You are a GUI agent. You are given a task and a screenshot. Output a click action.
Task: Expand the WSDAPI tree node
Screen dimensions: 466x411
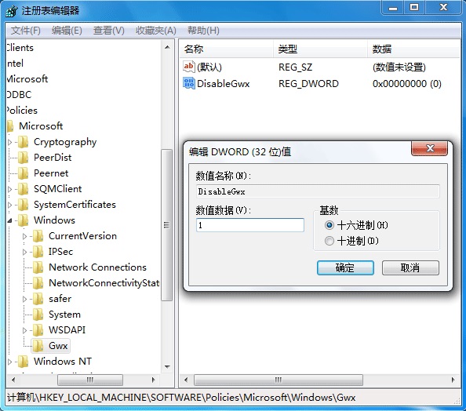click(x=24, y=330)
